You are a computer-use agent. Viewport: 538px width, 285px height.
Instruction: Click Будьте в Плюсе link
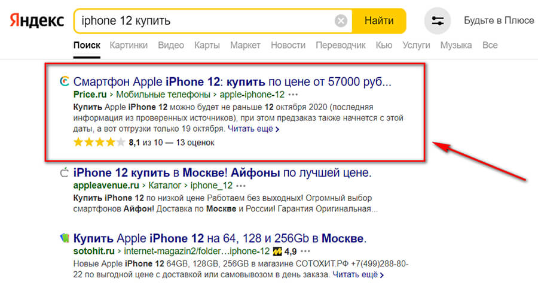[499, 20]
